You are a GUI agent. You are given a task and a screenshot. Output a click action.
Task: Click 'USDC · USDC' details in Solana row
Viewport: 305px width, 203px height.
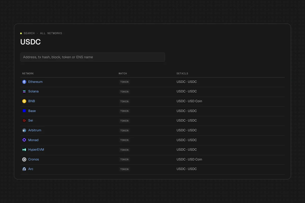pyautogui.click(x=187, y=91)
